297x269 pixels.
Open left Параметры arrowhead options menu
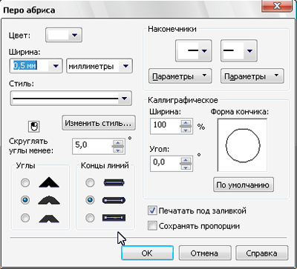pos(180,76)
